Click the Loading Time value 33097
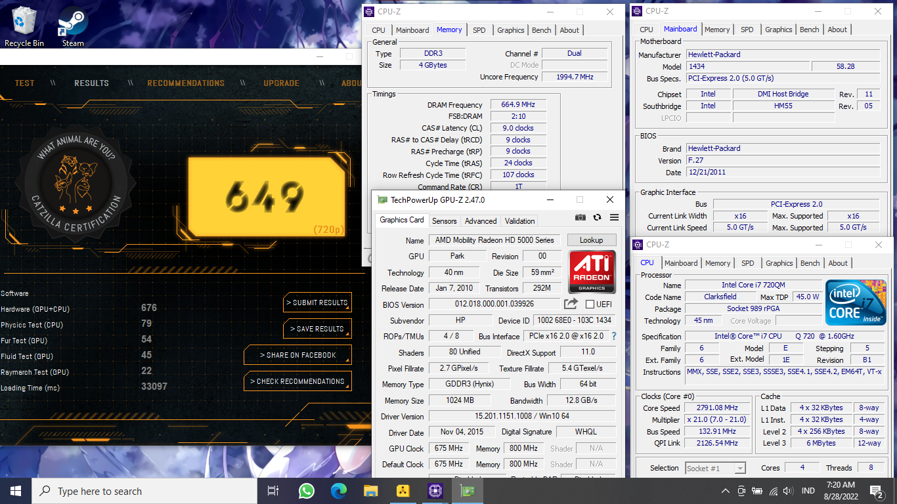Screen dimensions: 897x504 click(154, 387)
